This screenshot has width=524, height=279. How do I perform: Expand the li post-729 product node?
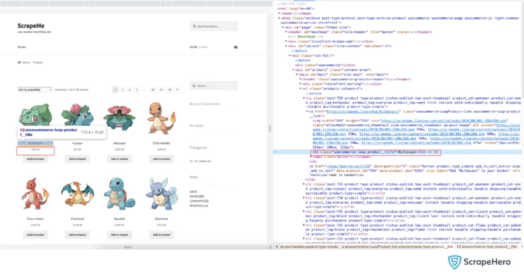point(304,184)
